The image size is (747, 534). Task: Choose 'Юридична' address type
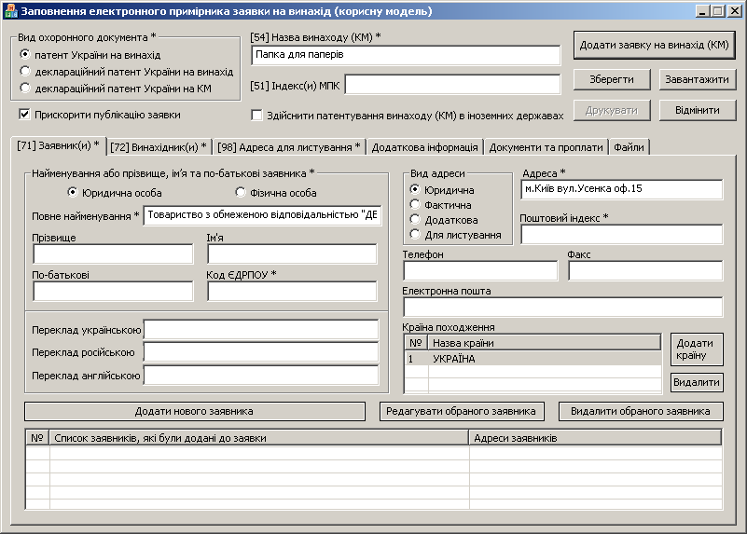point(415,189)
